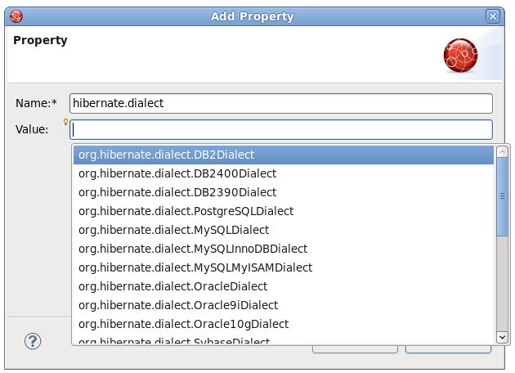The image size is (515, 373).
Task: Click into the empty Value text field
Action: pos(280,129)
